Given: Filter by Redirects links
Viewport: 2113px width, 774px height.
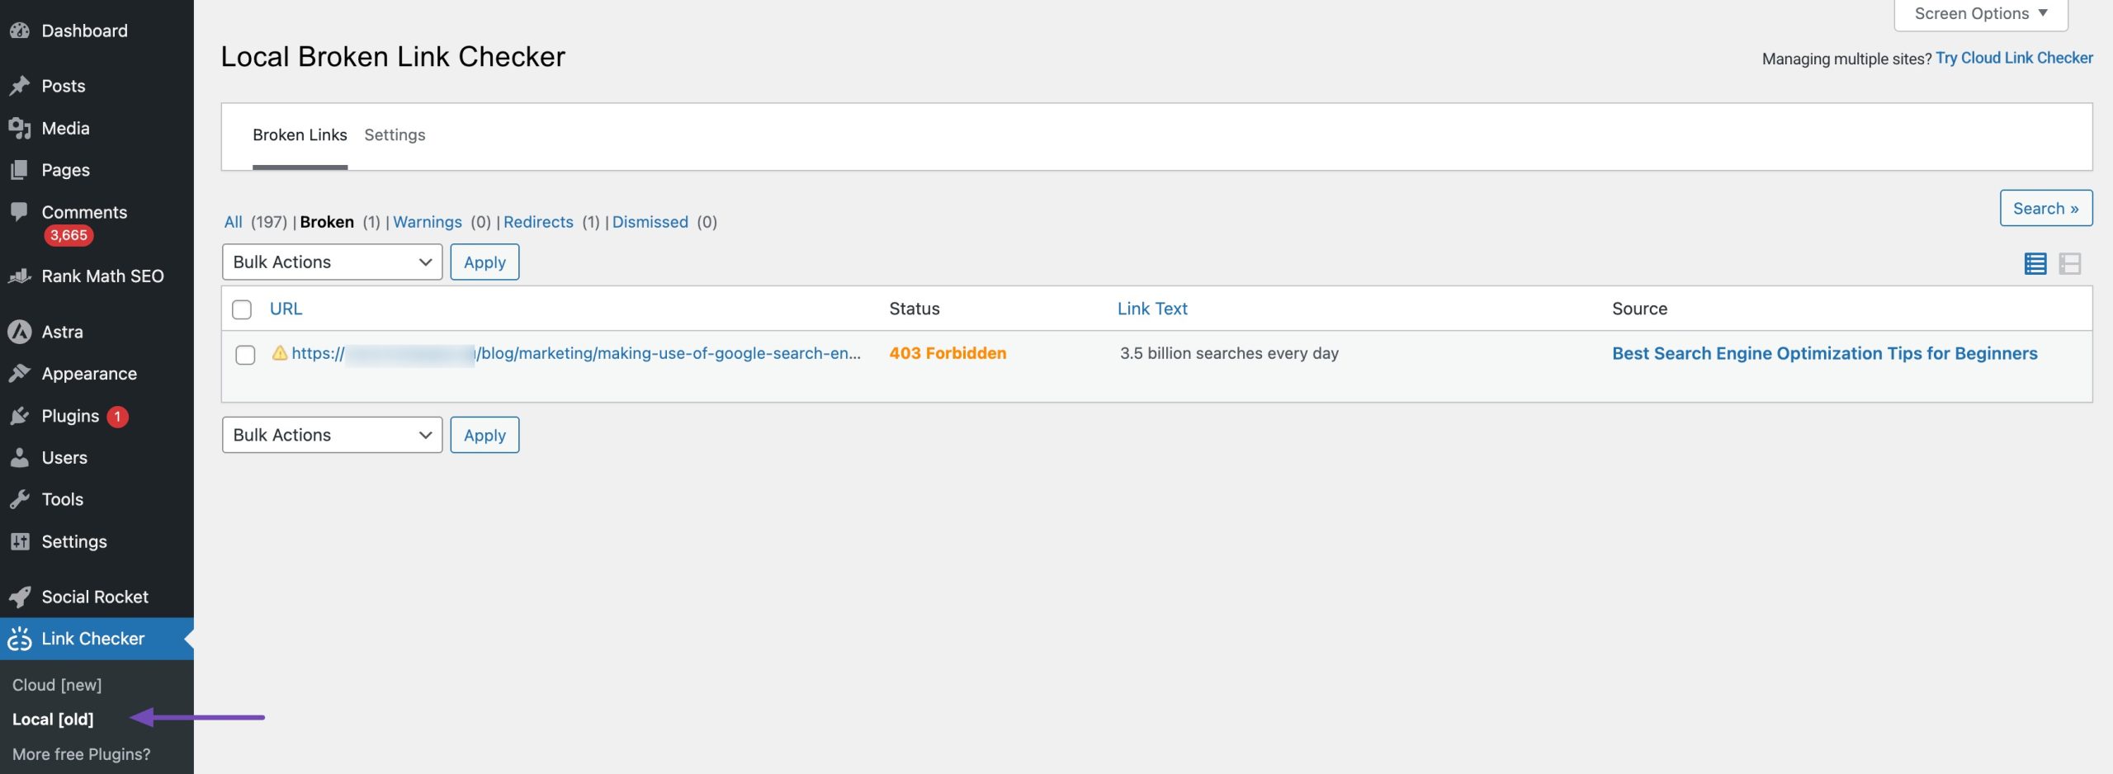Looking at the screenshot, I should point(538,222).
